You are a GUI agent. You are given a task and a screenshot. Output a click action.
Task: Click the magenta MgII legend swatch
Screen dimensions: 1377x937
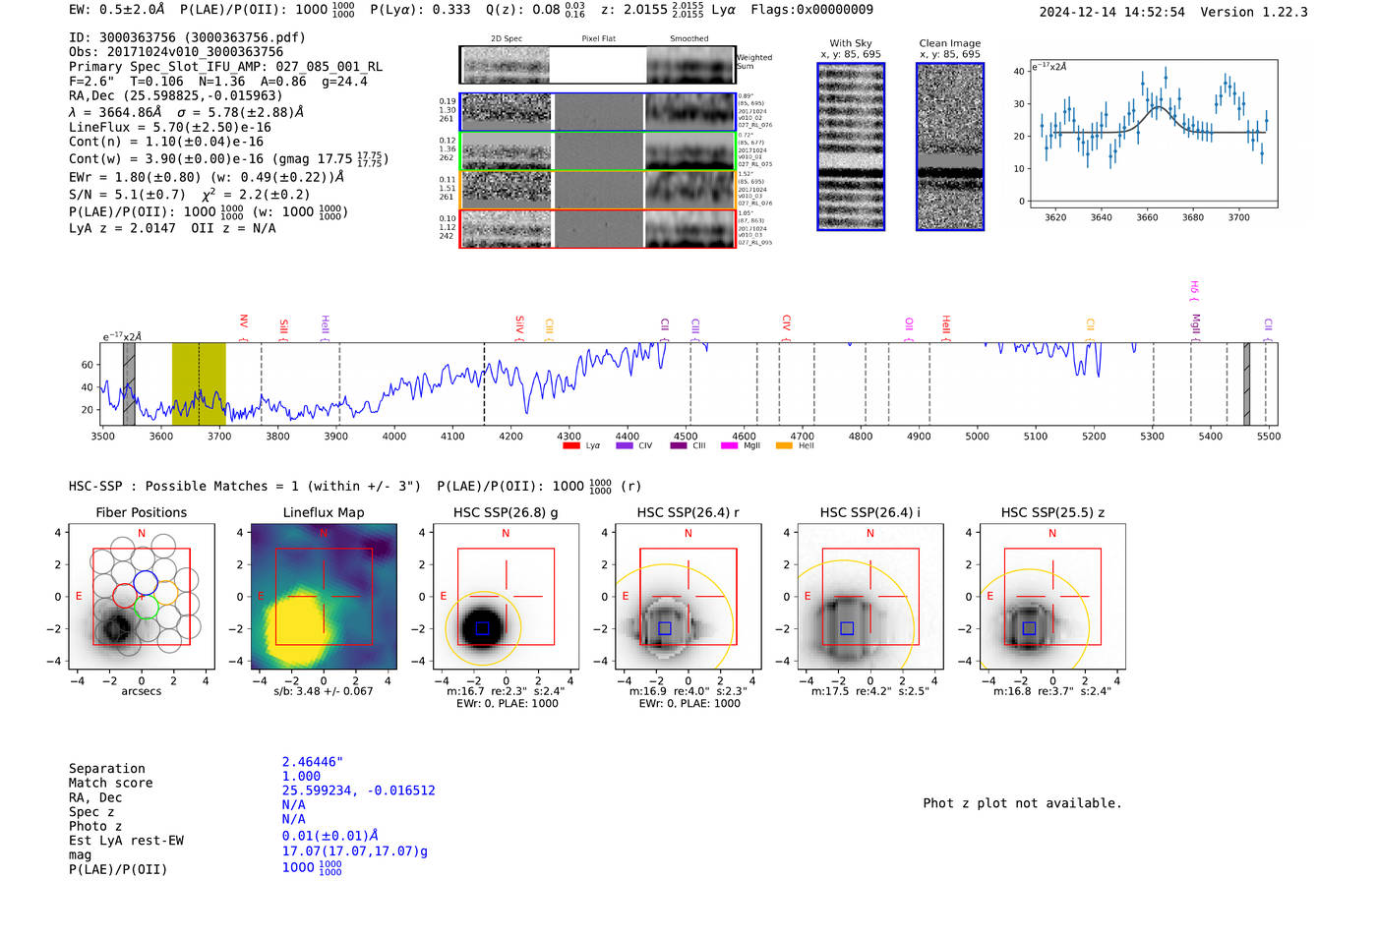point(729,446)
